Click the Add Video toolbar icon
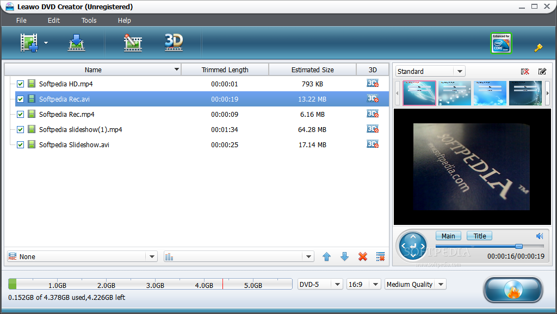This screenshot has height=314, width=557. coord(29,43)
